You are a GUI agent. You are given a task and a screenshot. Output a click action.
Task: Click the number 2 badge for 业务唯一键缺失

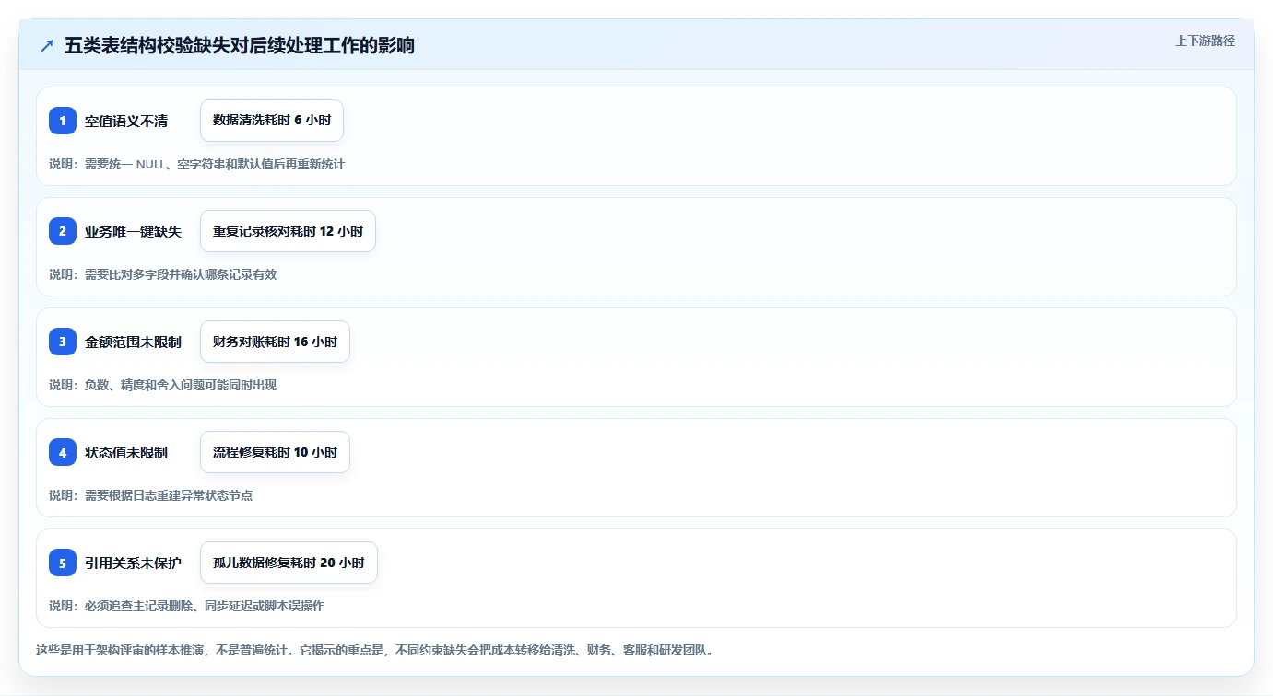(x=63, y=231)
